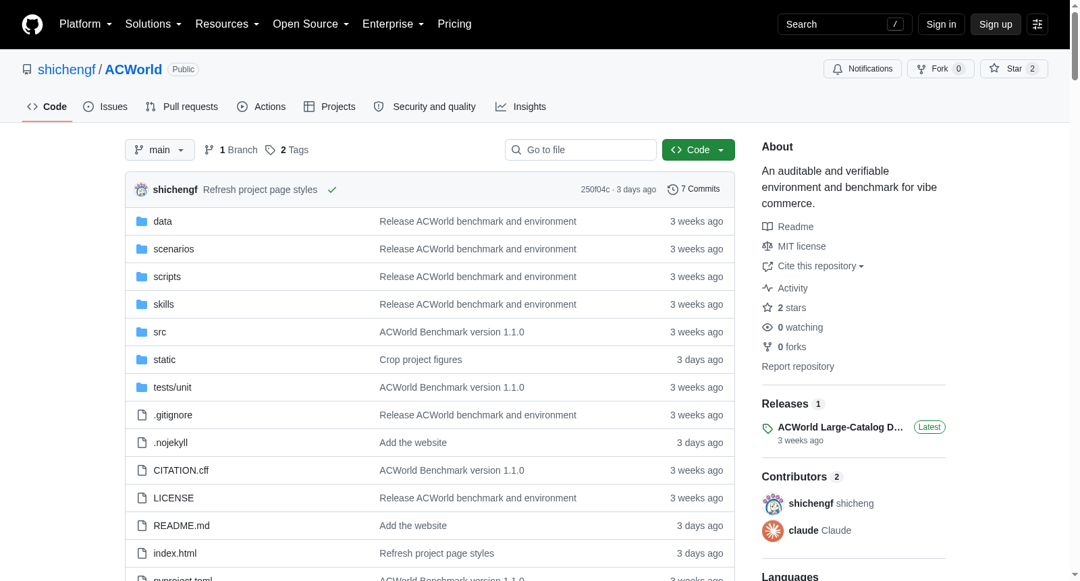View the 2 stars stargazers link
Viewport: 1080px width, 581px height.
click(784, 308)
